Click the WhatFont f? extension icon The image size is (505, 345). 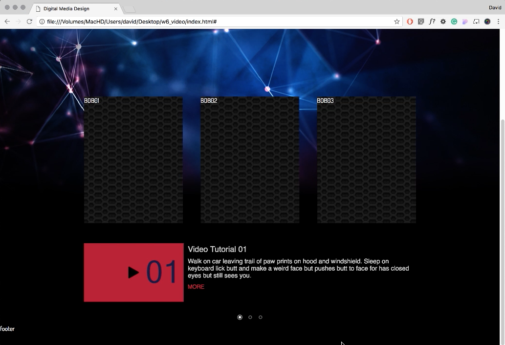(x=432, y=22)
